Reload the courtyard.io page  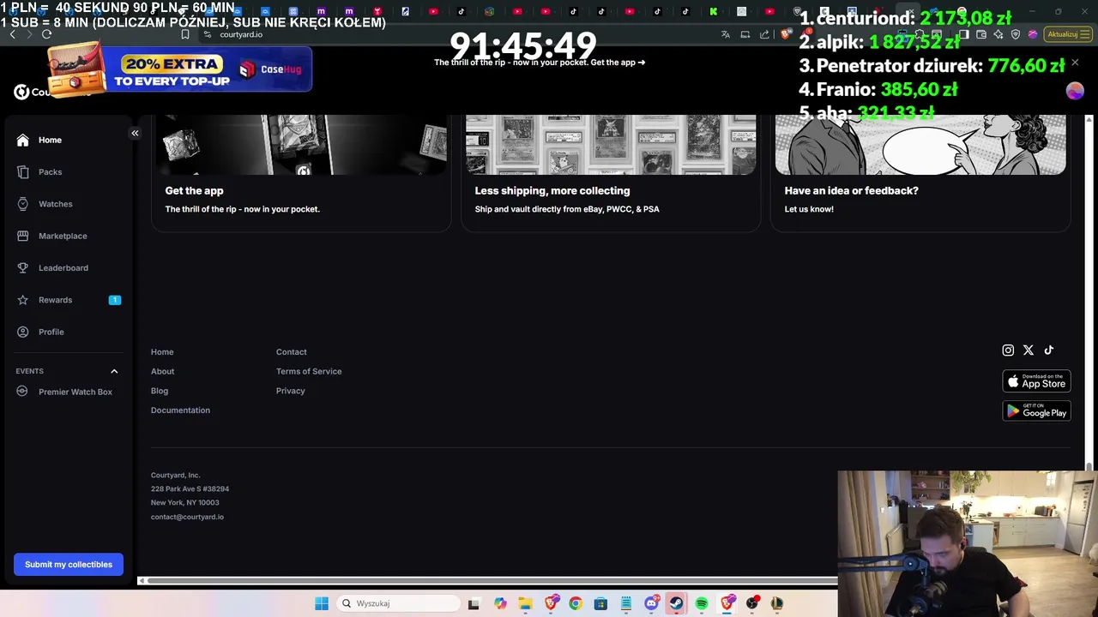[x=46, y=34]
